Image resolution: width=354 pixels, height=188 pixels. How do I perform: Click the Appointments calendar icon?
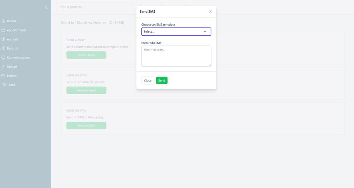[x=3, y=30]
